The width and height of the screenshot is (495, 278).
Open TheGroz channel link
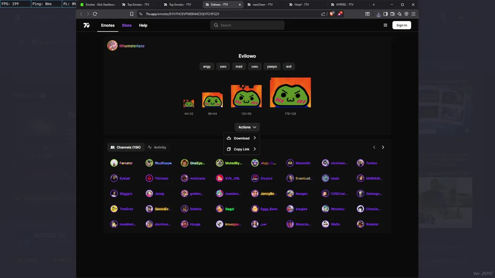pyautogui.click(x=126, y=209)
